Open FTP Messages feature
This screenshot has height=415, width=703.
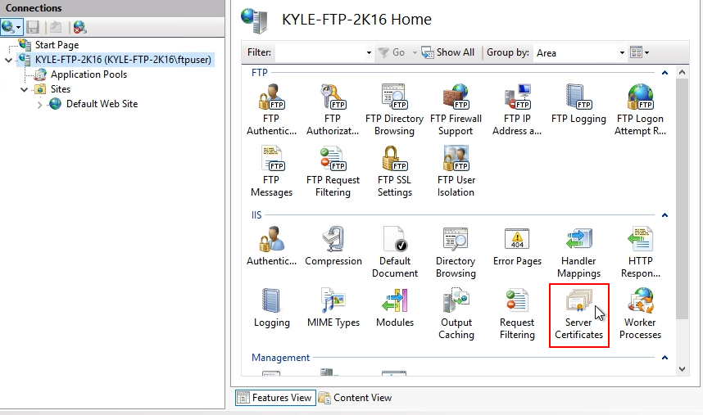coord(271,171)
